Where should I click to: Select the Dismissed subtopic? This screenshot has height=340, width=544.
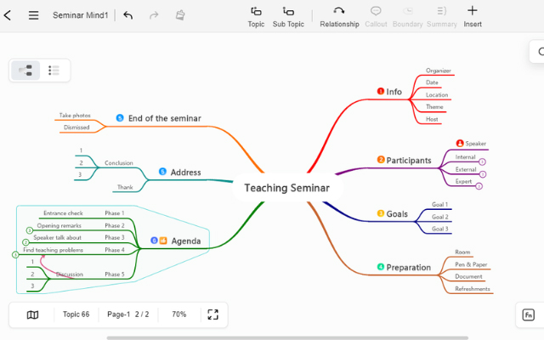[x=76, y=127]
